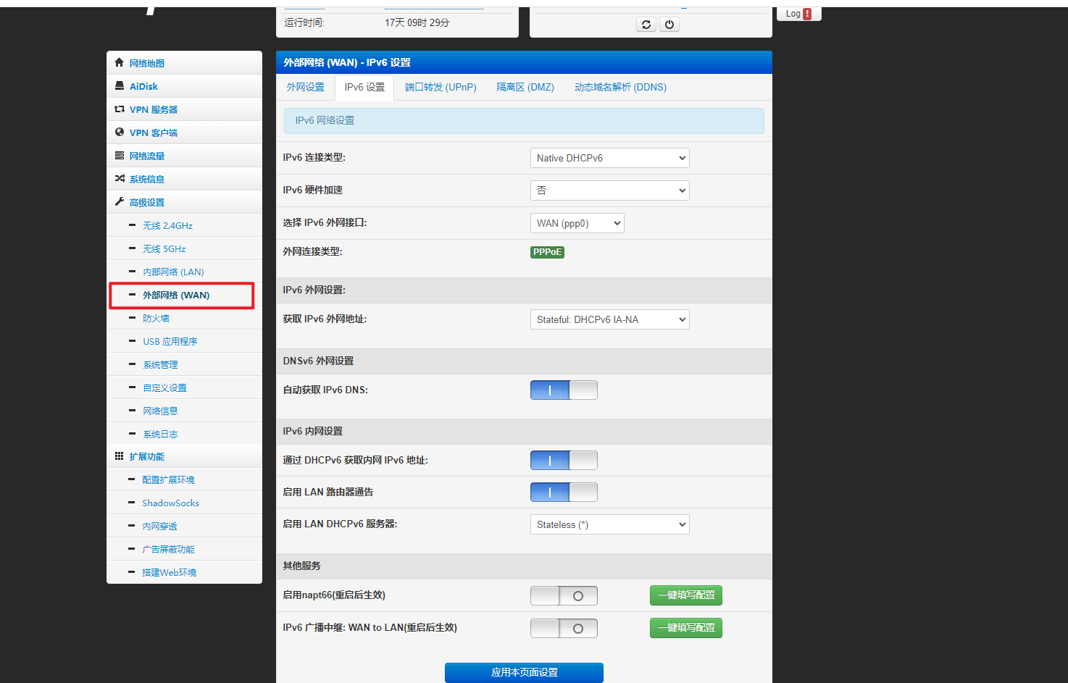Click the 高级设置 wrench icon

click(x=120, y=201)
